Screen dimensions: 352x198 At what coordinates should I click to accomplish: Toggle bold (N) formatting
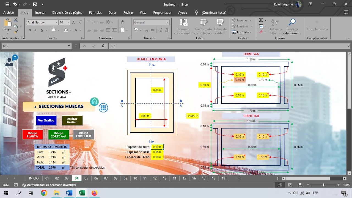tap(29, 30)
